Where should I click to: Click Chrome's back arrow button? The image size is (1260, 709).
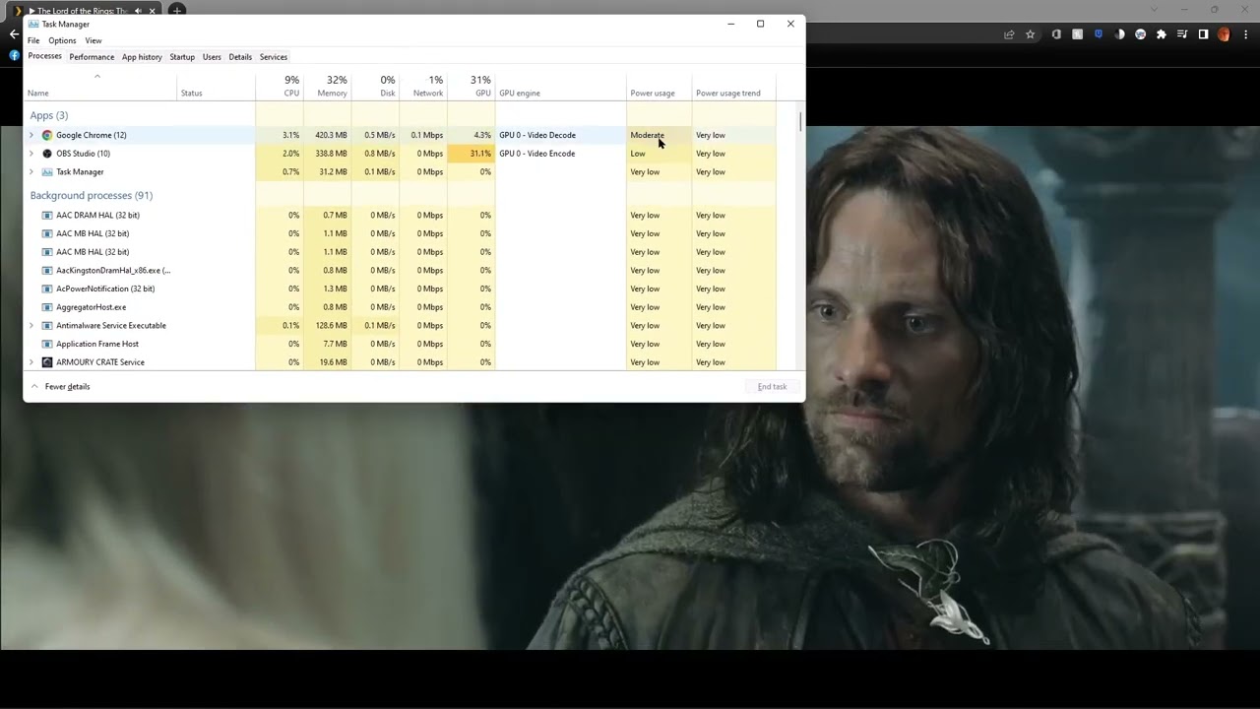click(x=14, y=34)
